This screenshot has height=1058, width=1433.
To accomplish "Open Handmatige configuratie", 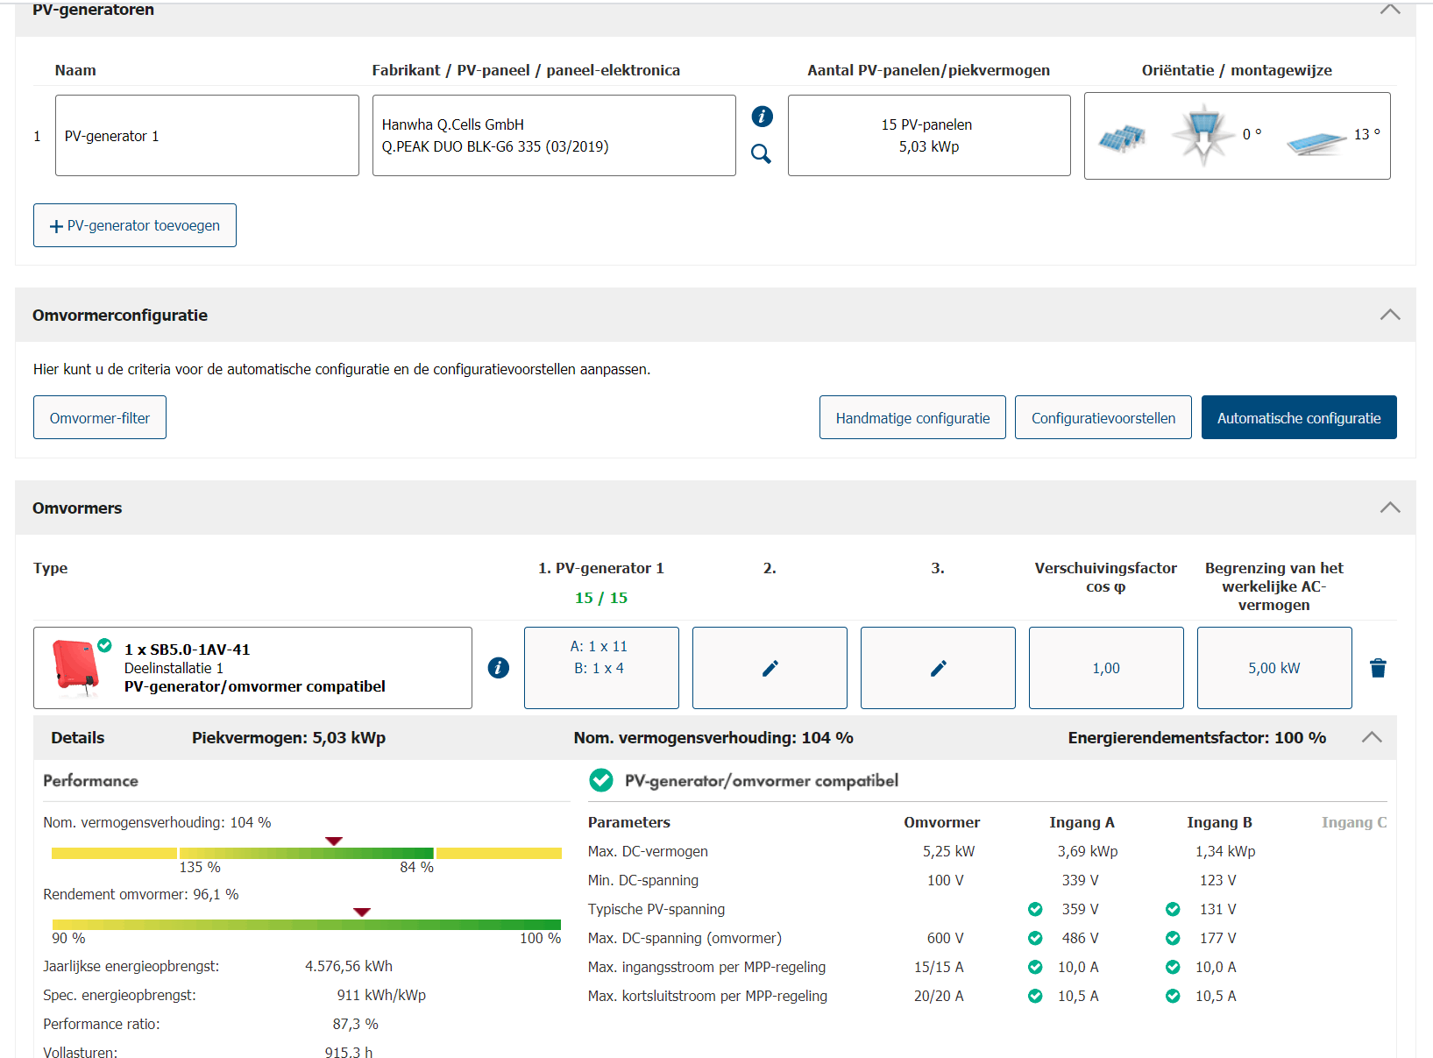I will [x=912, y=418].
